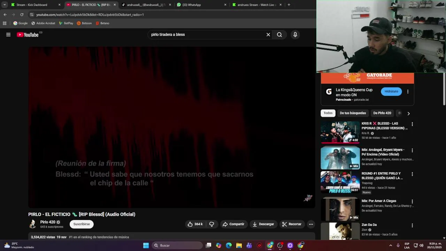This screenshot has width=446, height=251.
Task: Open the Betano bookmark
Action: click(x=102, y=23)
